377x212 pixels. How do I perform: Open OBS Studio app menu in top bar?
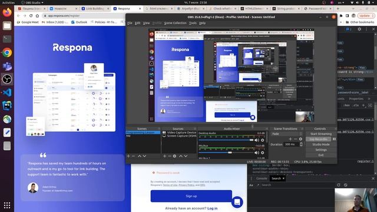[32, 2]
